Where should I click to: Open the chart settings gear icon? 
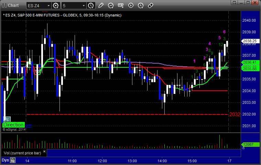[56, 5]
